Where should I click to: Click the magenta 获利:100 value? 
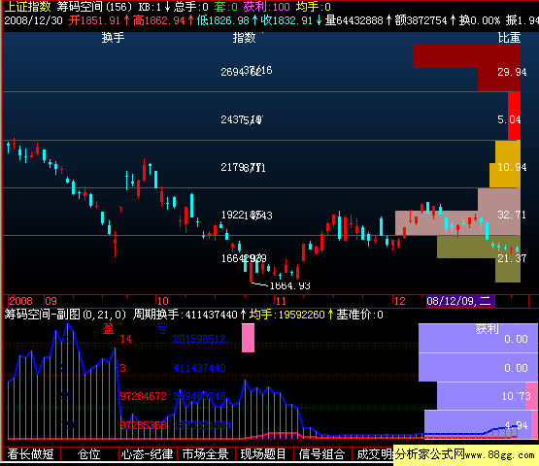(x=267, y=7)
